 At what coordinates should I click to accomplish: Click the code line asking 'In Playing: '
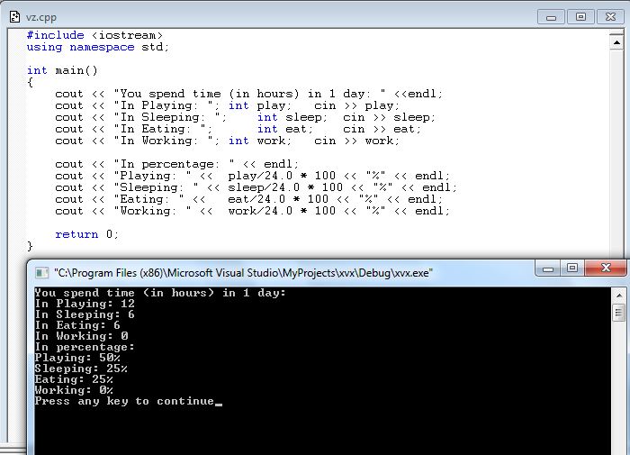point(227,105)
